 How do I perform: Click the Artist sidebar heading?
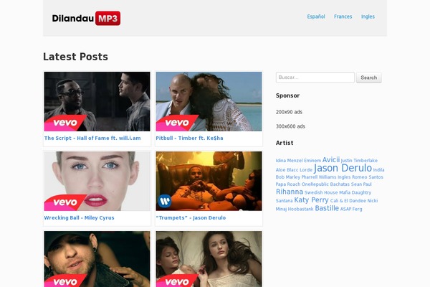coord(285,143)
